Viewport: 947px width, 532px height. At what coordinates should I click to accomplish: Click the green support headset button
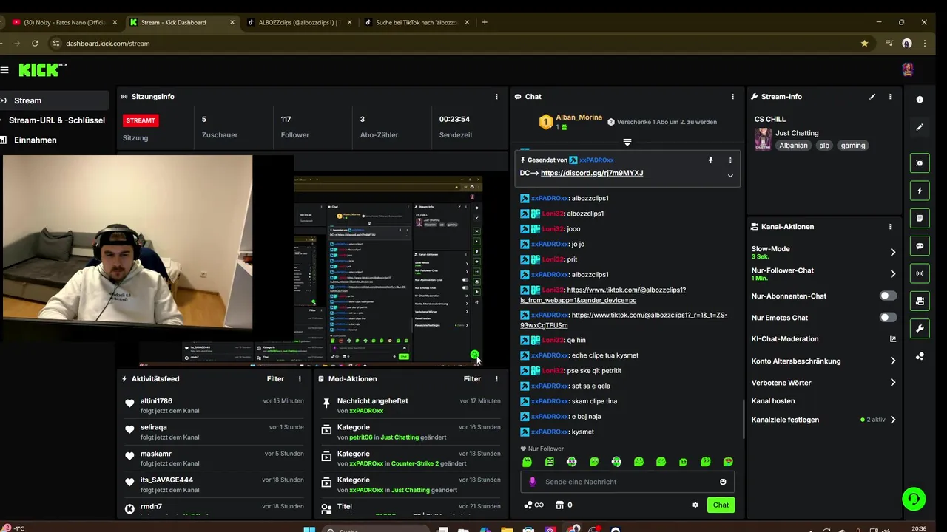point(914,499)
